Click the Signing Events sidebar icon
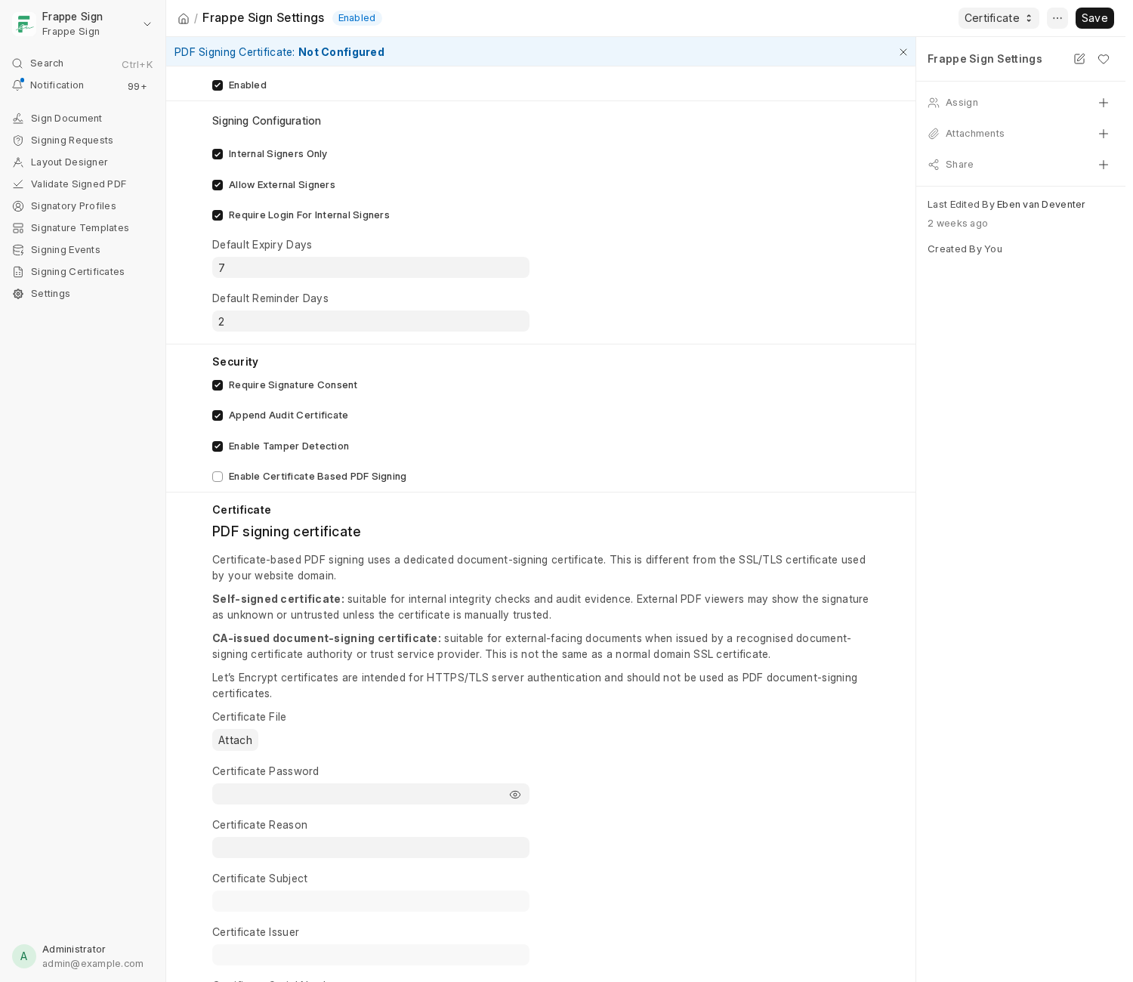The height and width of the screenshot is (982, 1133). coord(18,250)
